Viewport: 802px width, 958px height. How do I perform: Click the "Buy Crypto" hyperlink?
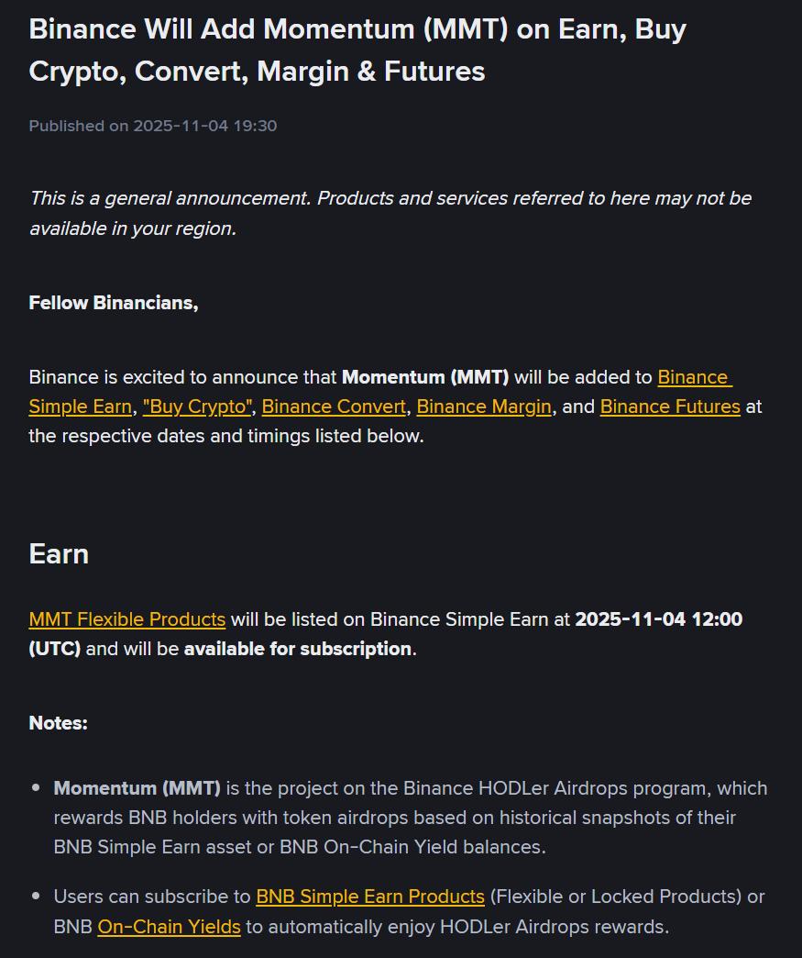point(197,407)
